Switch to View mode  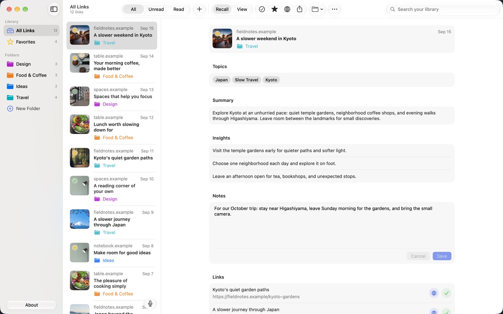pos(242,9)
